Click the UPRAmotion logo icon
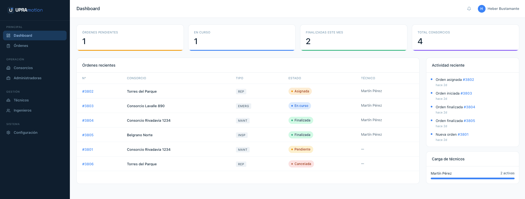Image resolution: width=525 pixels, height=199 pixels. [x=11, y=10]
